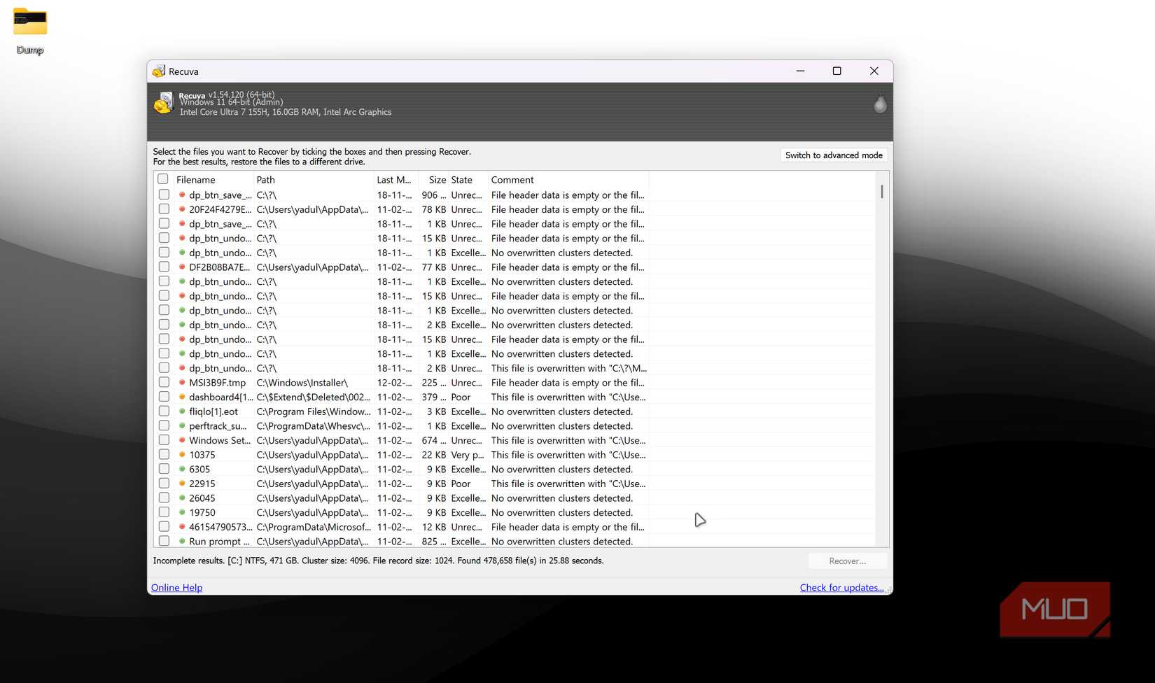Image resolution: width=1155 pixels, height=683 pixels.
Task: Open the Check for updates link
Action: [x=842, y=588]
